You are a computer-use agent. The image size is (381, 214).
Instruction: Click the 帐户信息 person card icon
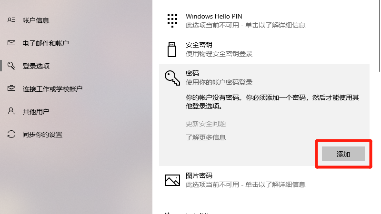click(x=11, y=20)
